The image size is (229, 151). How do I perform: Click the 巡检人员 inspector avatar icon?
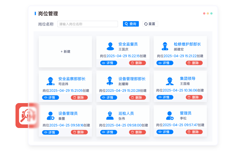pos(110,115)
